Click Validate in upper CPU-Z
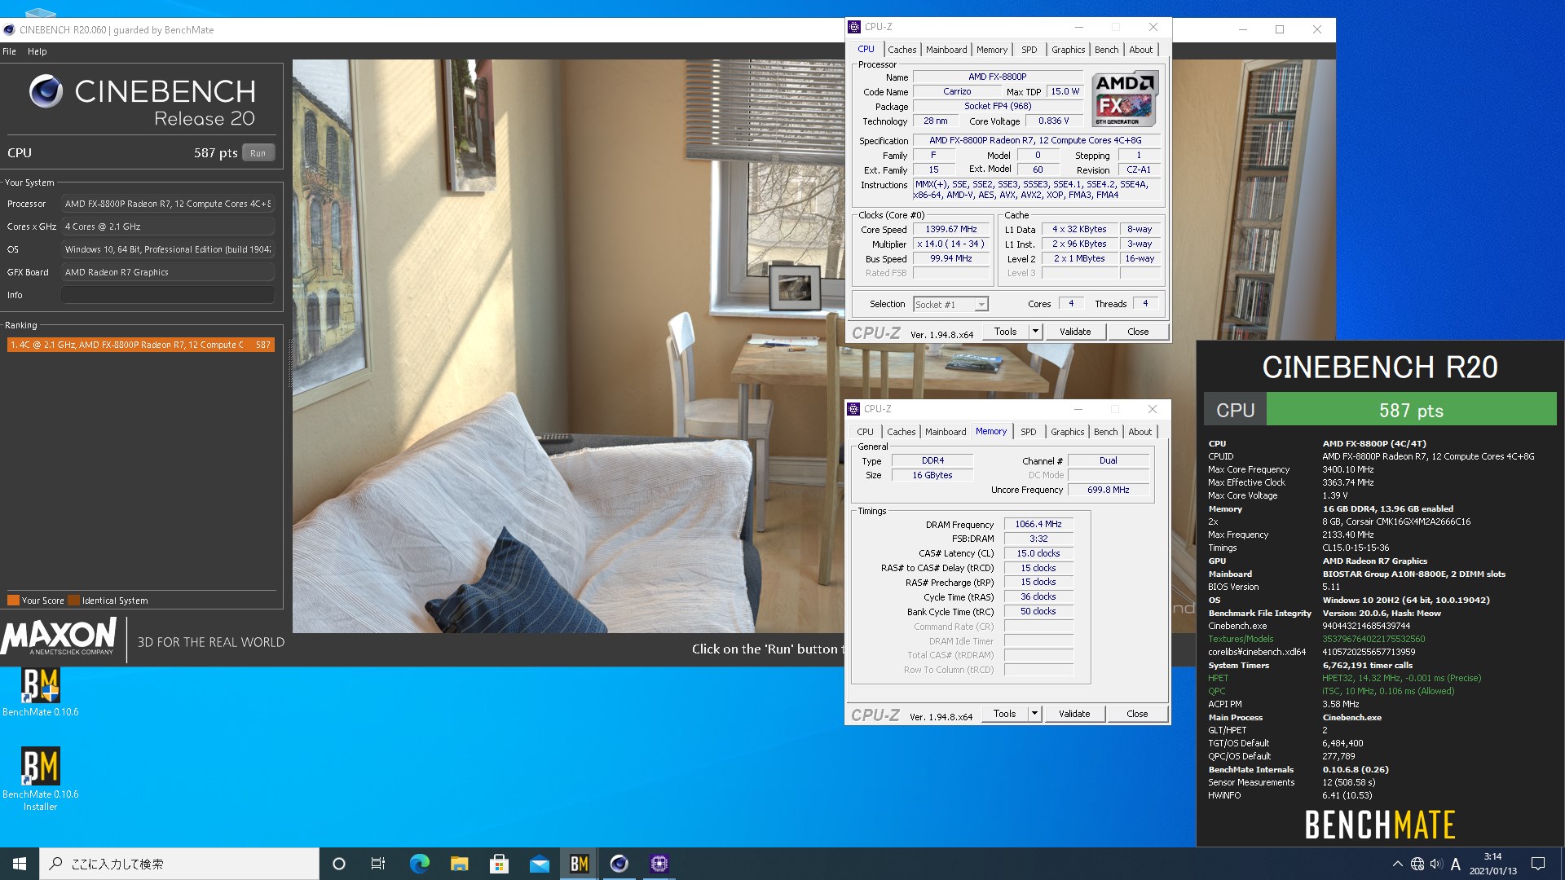 [1074, 332]
